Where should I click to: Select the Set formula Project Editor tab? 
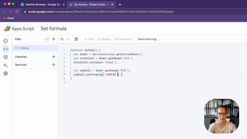click(91, 5)
